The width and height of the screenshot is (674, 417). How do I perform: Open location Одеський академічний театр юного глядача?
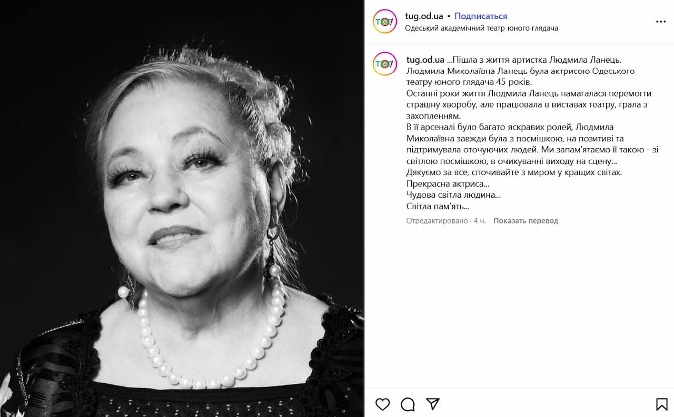481,28
